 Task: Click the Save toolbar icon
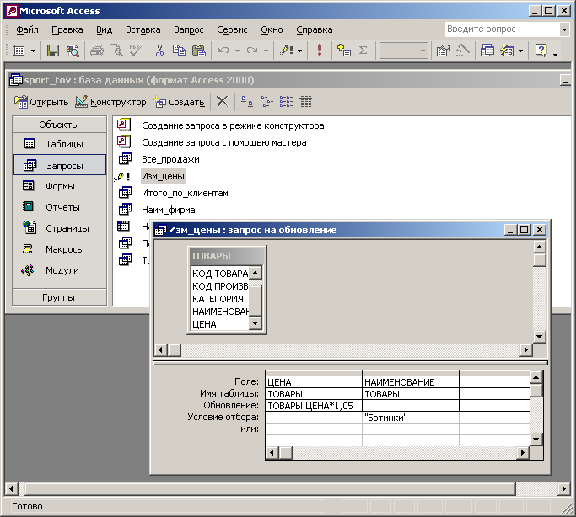pyautogui.click(x=53, y=51)
